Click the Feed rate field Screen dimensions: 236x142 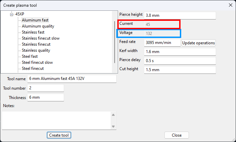pyautogui.click(x=162, y=43)
